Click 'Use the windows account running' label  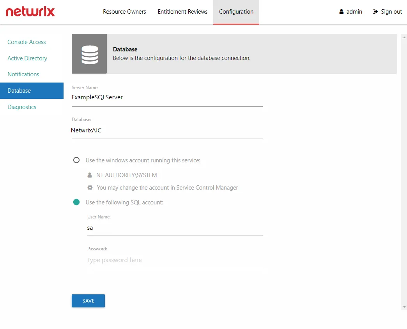coord(143,160)
